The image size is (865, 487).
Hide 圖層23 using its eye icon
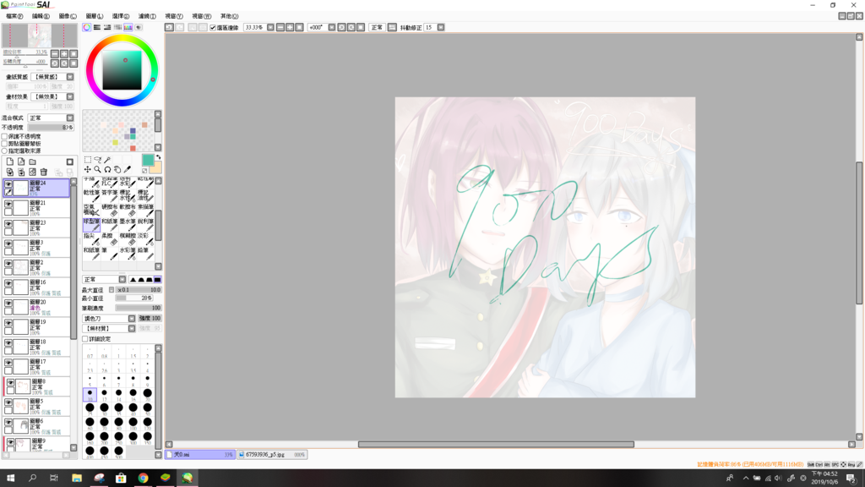[8, 224]
